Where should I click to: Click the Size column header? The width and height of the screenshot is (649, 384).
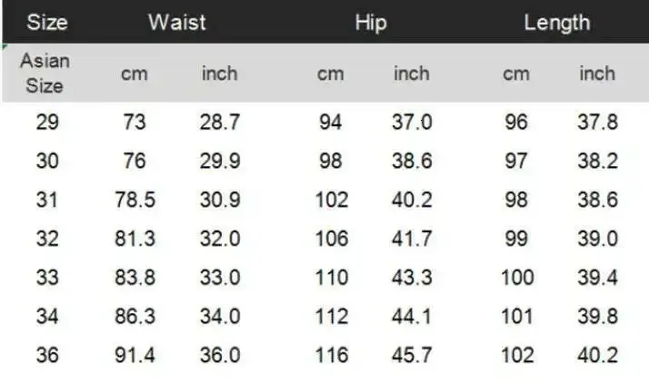(47, 23)
